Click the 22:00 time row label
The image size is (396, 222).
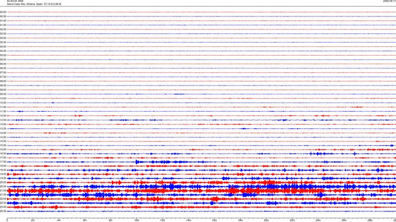(3, 199)
